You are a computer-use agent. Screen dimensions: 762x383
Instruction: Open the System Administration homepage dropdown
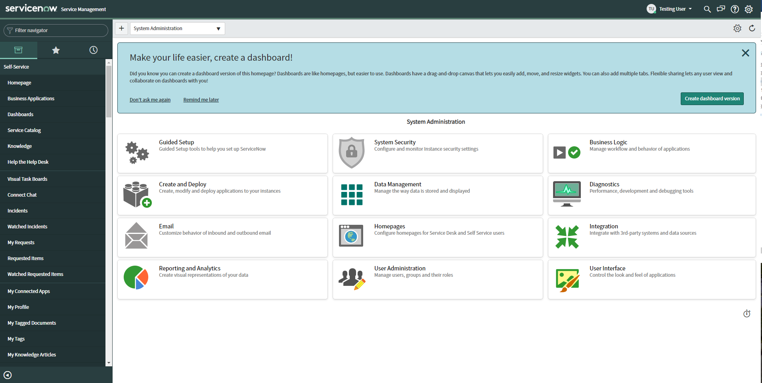pos(177,29)
